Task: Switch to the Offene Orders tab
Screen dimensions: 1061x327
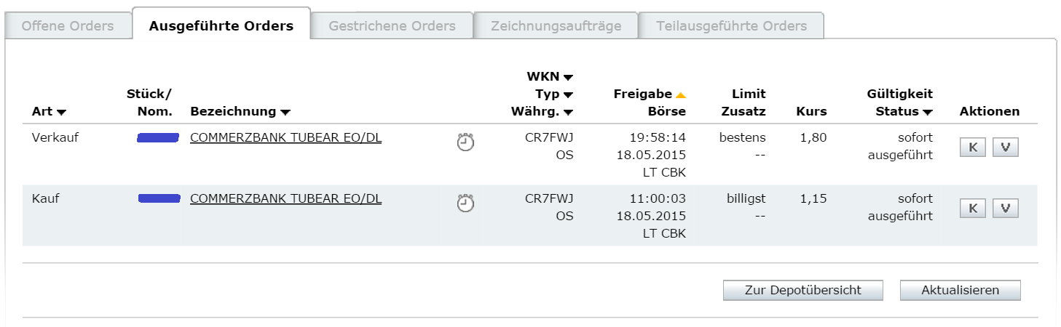Action: pos(68,26)
